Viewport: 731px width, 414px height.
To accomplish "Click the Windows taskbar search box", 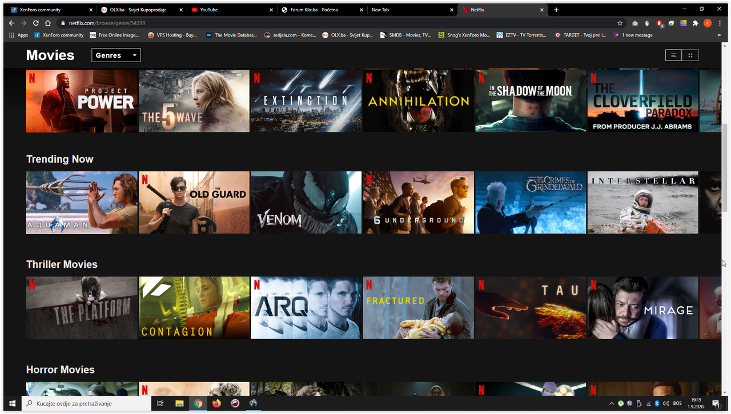I will (87, 404).
